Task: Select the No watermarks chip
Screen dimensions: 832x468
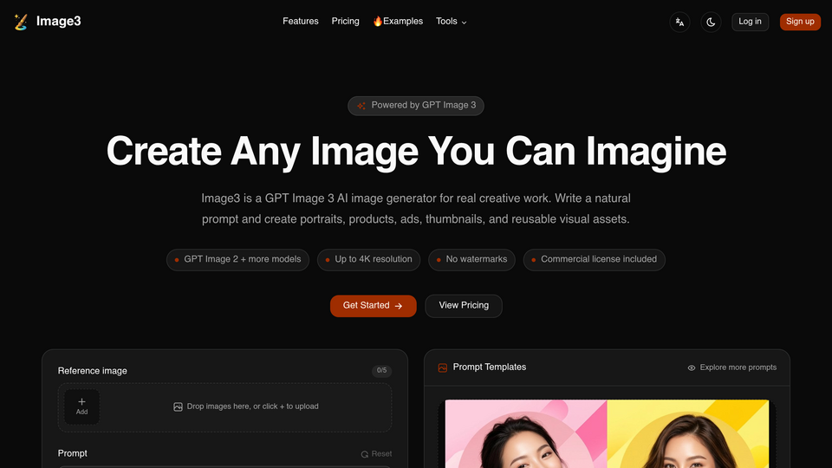Action: 471,259
